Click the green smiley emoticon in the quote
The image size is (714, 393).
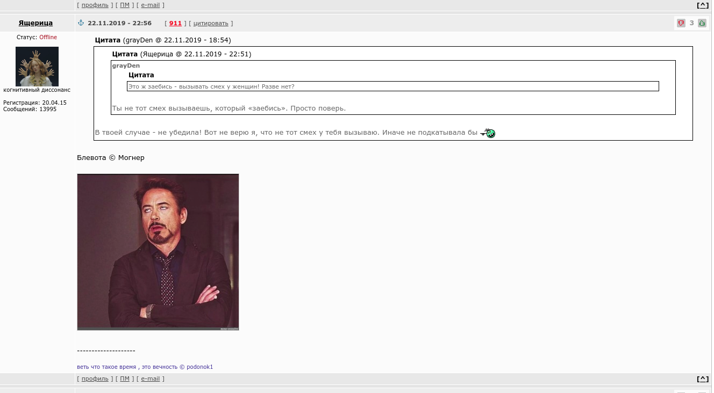488,133
